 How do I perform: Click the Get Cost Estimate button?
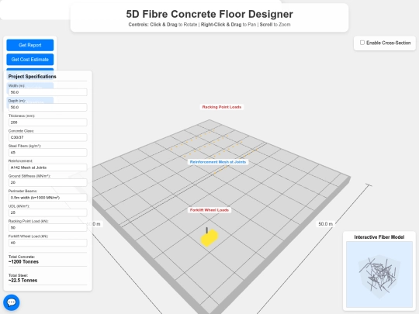(x=30, y=60)
